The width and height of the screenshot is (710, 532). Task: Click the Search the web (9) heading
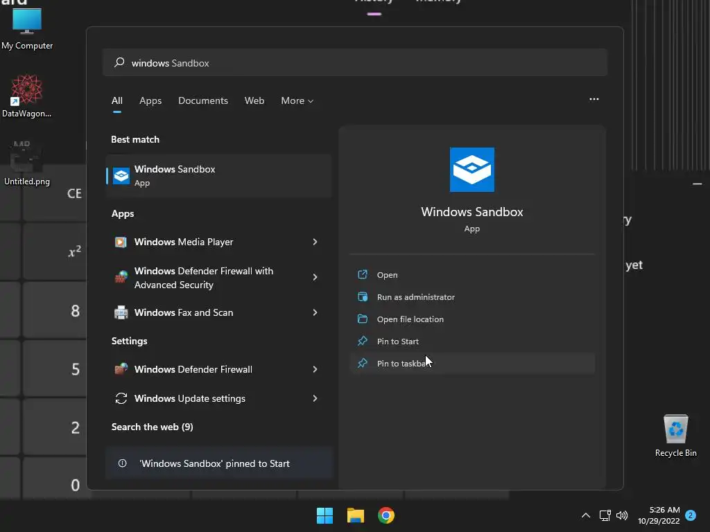pos(152,427)
